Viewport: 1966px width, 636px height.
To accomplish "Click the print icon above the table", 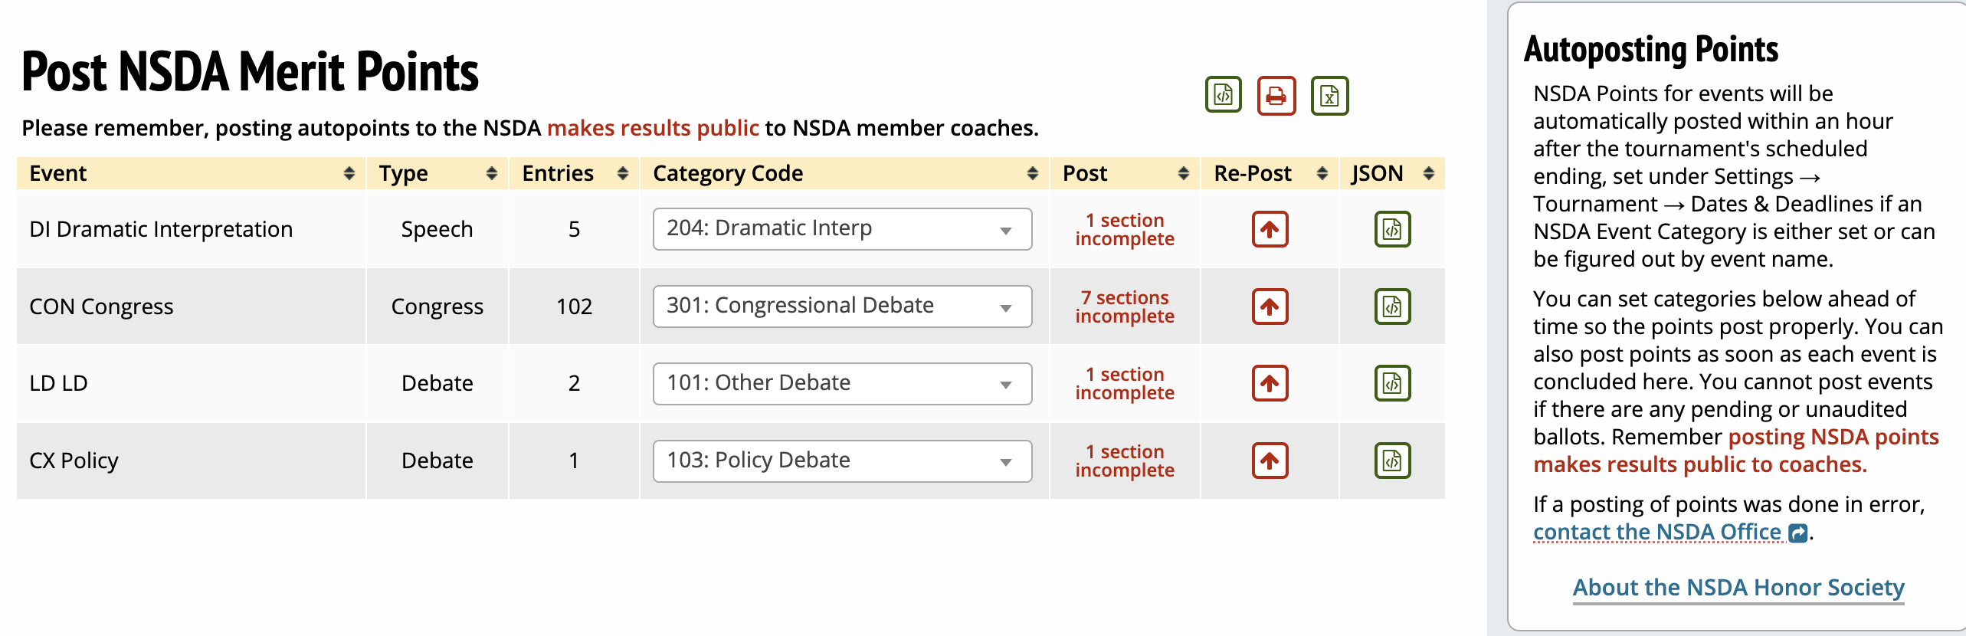I will (x=1276, y=96).
